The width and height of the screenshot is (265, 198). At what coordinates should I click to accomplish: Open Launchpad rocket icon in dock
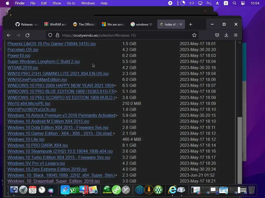point(23,190)
